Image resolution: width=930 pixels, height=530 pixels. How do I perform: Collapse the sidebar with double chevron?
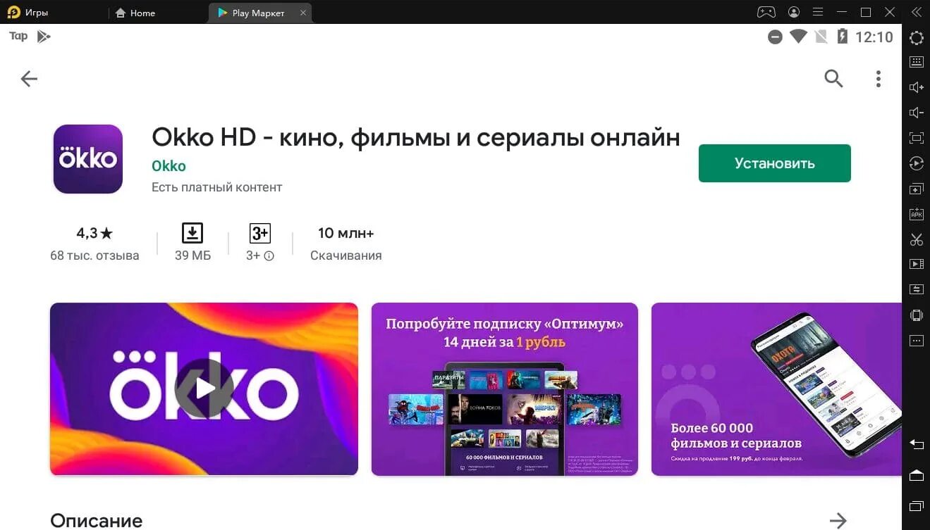pos(916,12)
